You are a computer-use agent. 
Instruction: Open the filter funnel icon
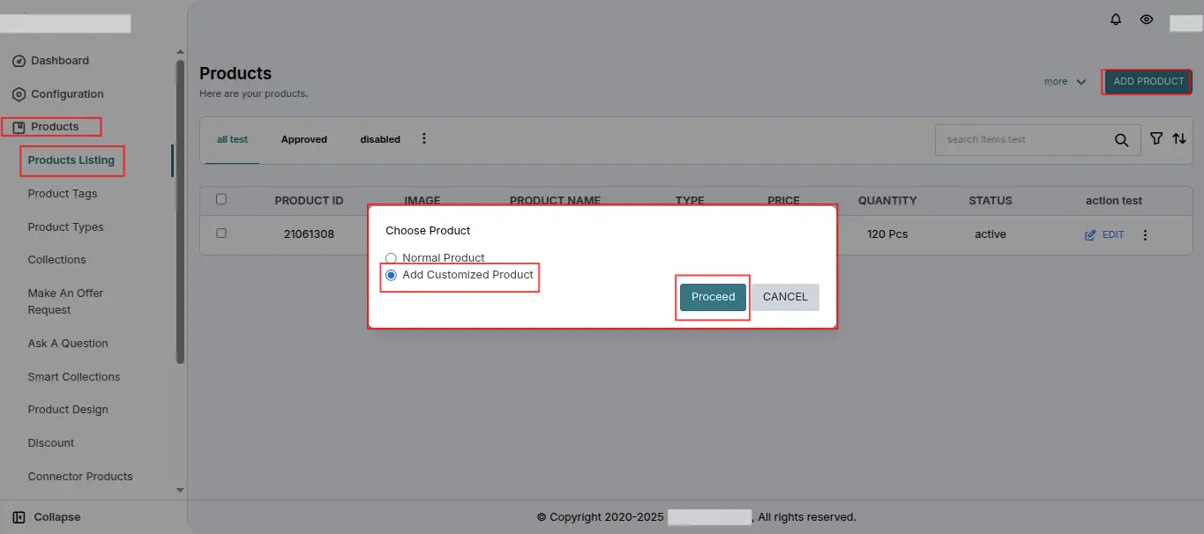[x=1156, y=138]
